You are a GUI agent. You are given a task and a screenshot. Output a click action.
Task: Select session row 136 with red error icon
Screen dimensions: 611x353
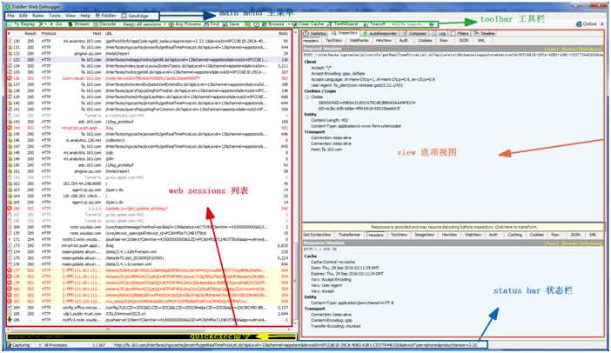point(148,78)
